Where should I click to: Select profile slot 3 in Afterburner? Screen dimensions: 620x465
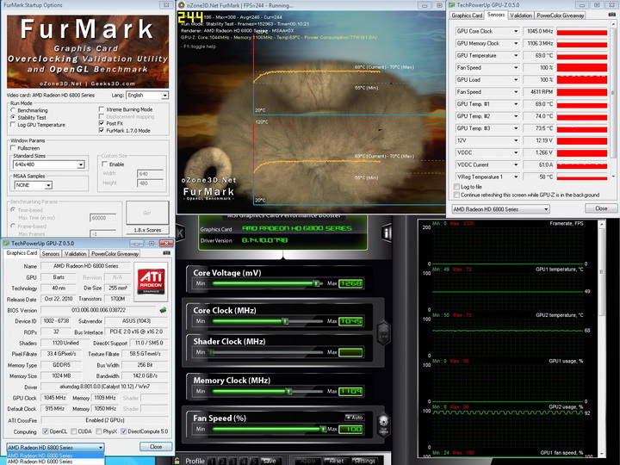(x=232, y=461)
